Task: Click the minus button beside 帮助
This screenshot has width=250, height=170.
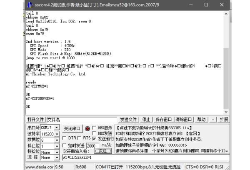Action: pos(213,120)
